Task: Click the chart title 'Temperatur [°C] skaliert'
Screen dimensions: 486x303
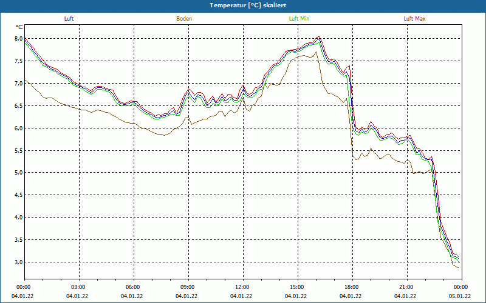Action: (x=248, y=5)
